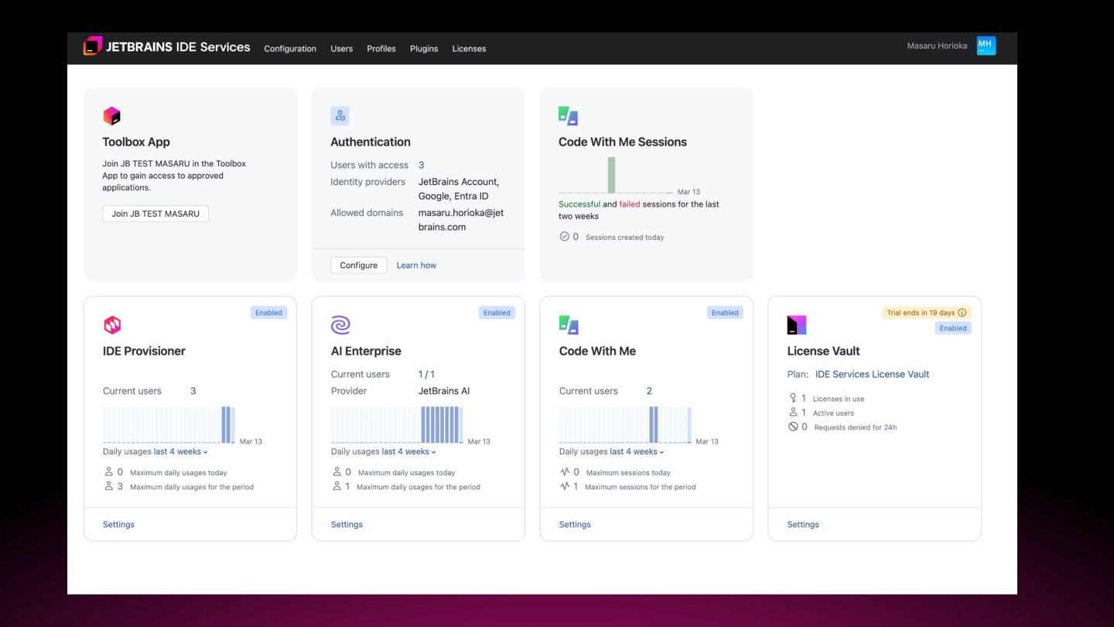
Task: Click the AI Enterprise Enabled badge
Action: 497,313
